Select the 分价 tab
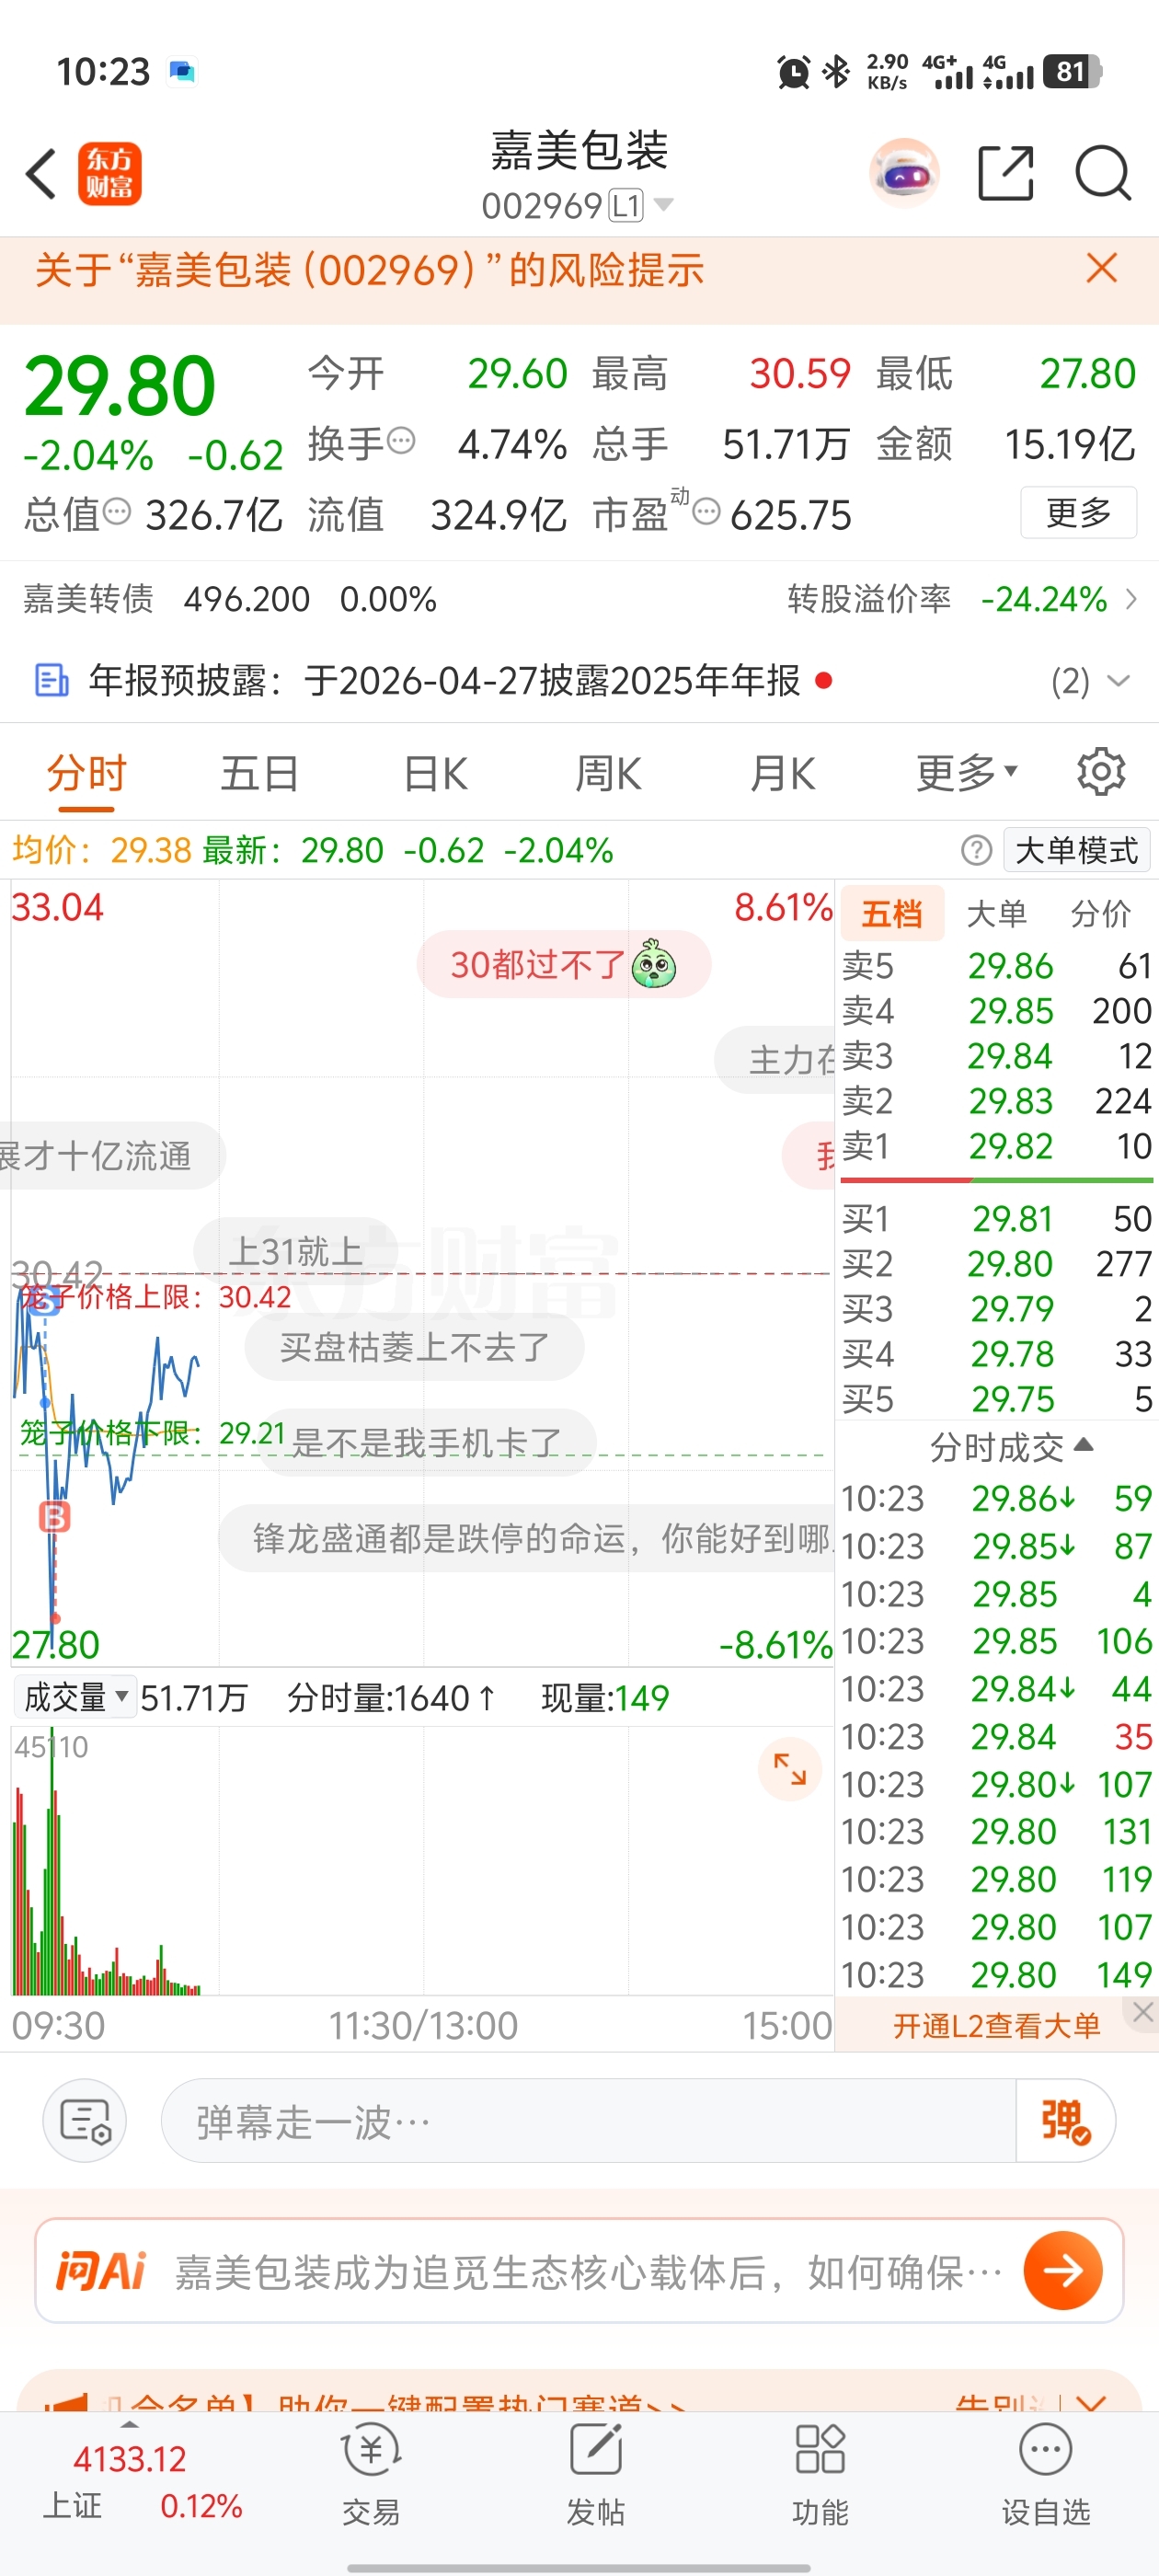This screenshot has height=2576, width=1159. [x=1101, y=913]
